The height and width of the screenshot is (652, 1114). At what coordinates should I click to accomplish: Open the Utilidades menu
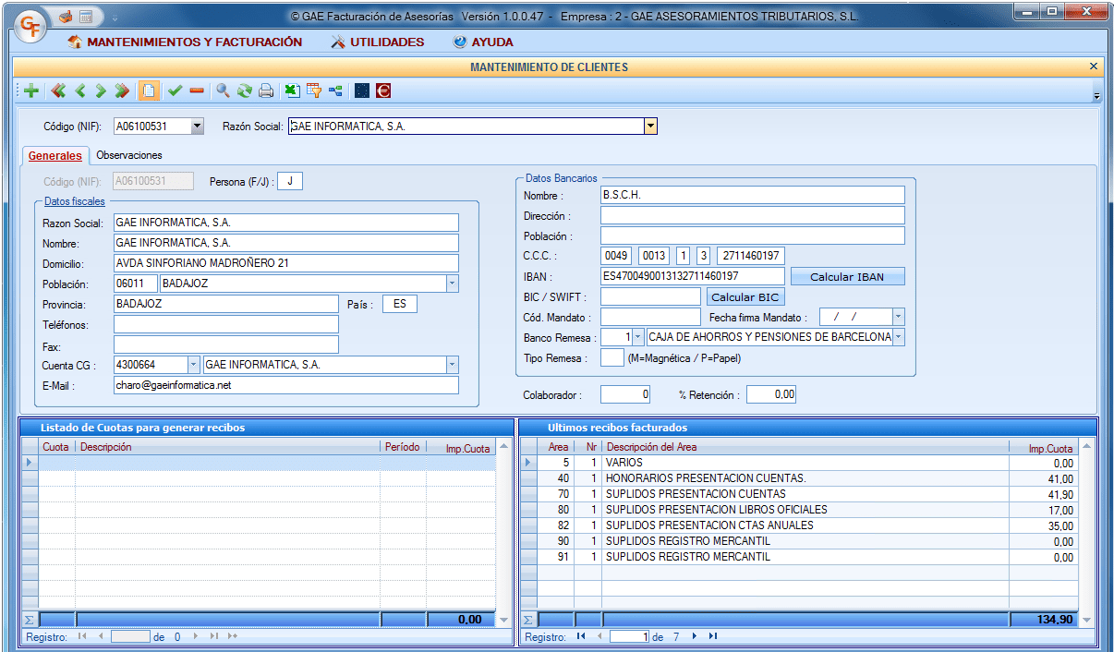377,42
